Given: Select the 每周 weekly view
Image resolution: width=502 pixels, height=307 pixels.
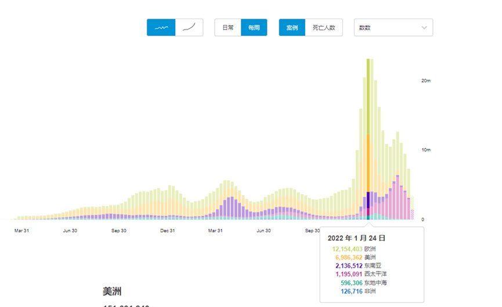Looking at the screenshot, I should [x=254, y=27].
